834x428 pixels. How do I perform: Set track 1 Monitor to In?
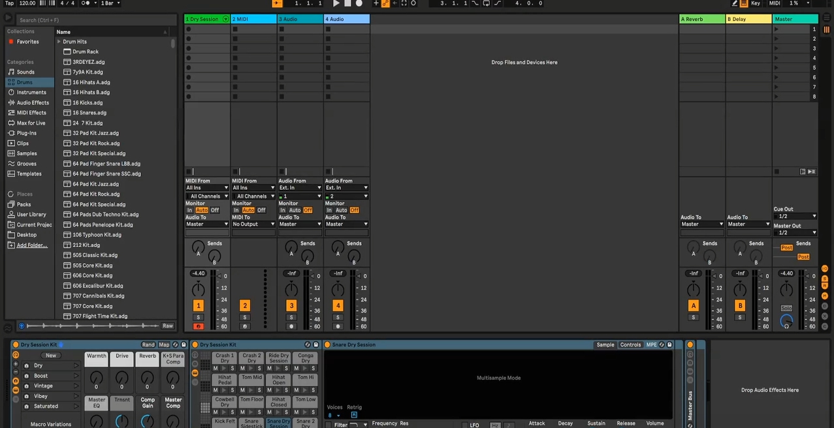190,210
